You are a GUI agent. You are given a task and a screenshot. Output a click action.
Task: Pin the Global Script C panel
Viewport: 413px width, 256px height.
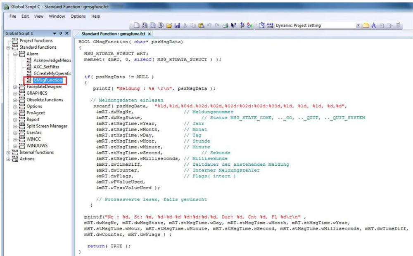[x=61, y=33]
